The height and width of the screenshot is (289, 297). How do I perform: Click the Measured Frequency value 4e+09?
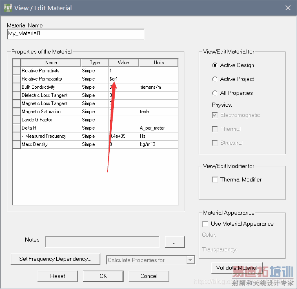[x=124, y=136]
